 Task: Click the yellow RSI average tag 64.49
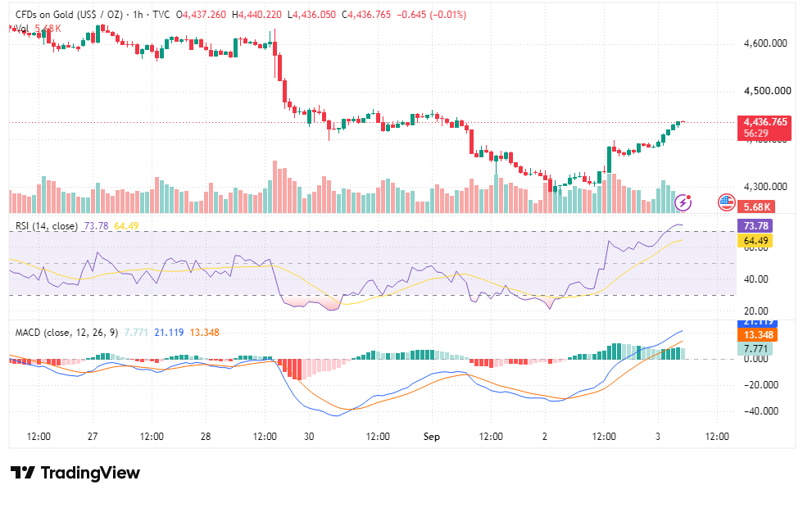755,241
